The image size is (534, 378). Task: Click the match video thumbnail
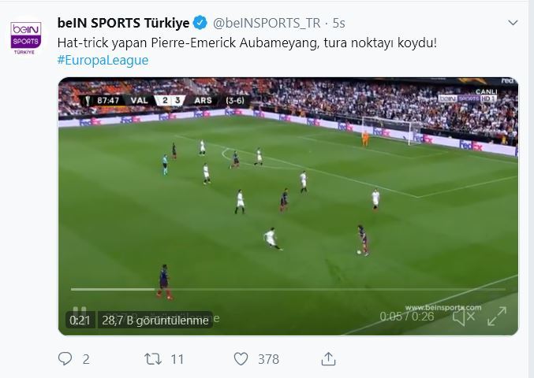(x=288, y=206)
